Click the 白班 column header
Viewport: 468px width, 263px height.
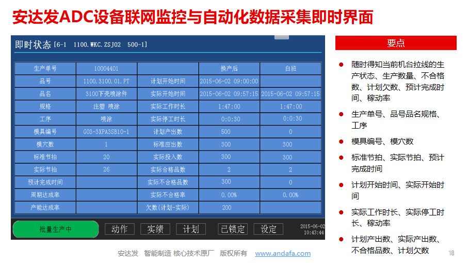(x=291, y=68)
